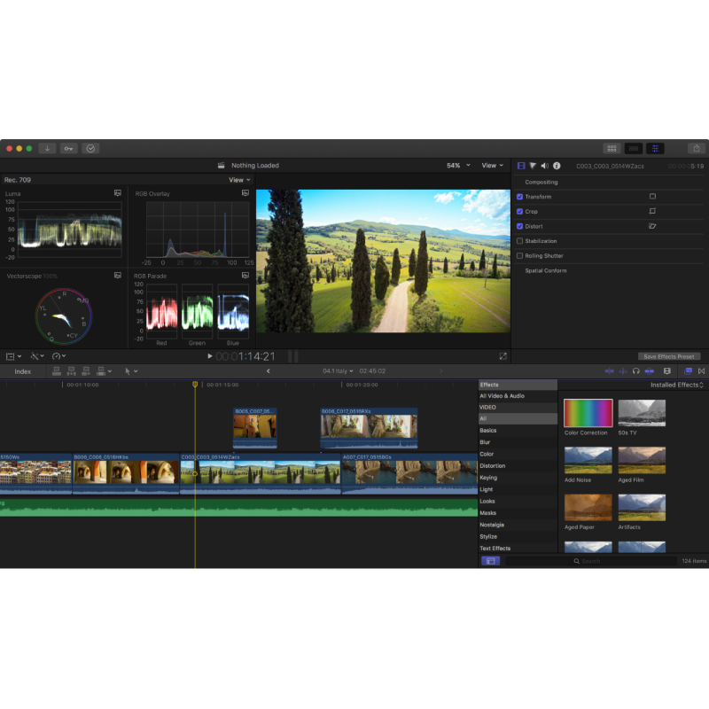Click the import media arrow icon
This screenshot has width=709, height=709.
(47, 148)
